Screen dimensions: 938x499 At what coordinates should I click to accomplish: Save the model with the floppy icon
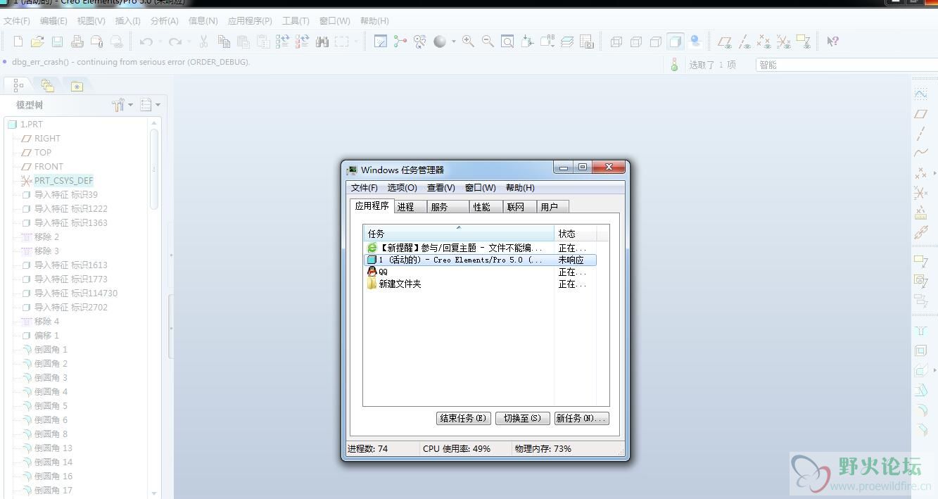(57, 42)
